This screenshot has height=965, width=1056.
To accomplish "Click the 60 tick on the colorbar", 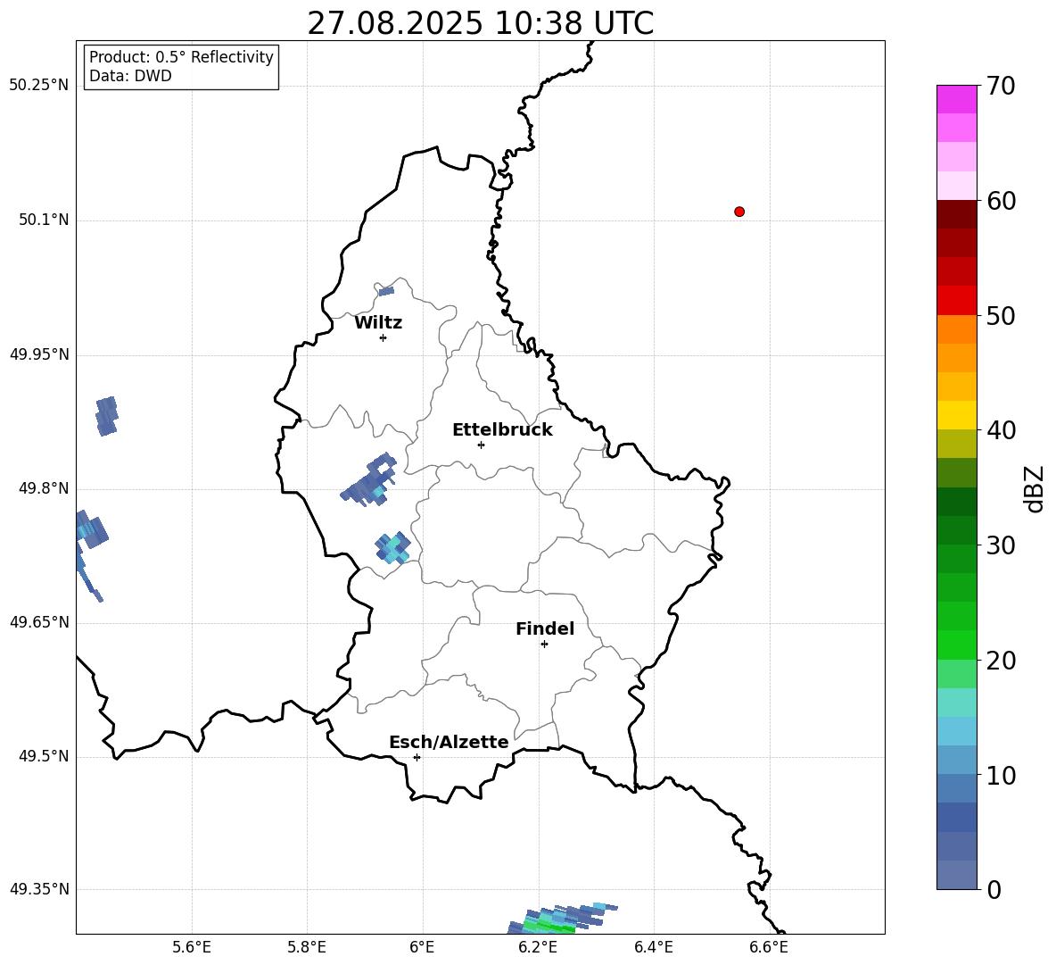I will point(1001,201).
